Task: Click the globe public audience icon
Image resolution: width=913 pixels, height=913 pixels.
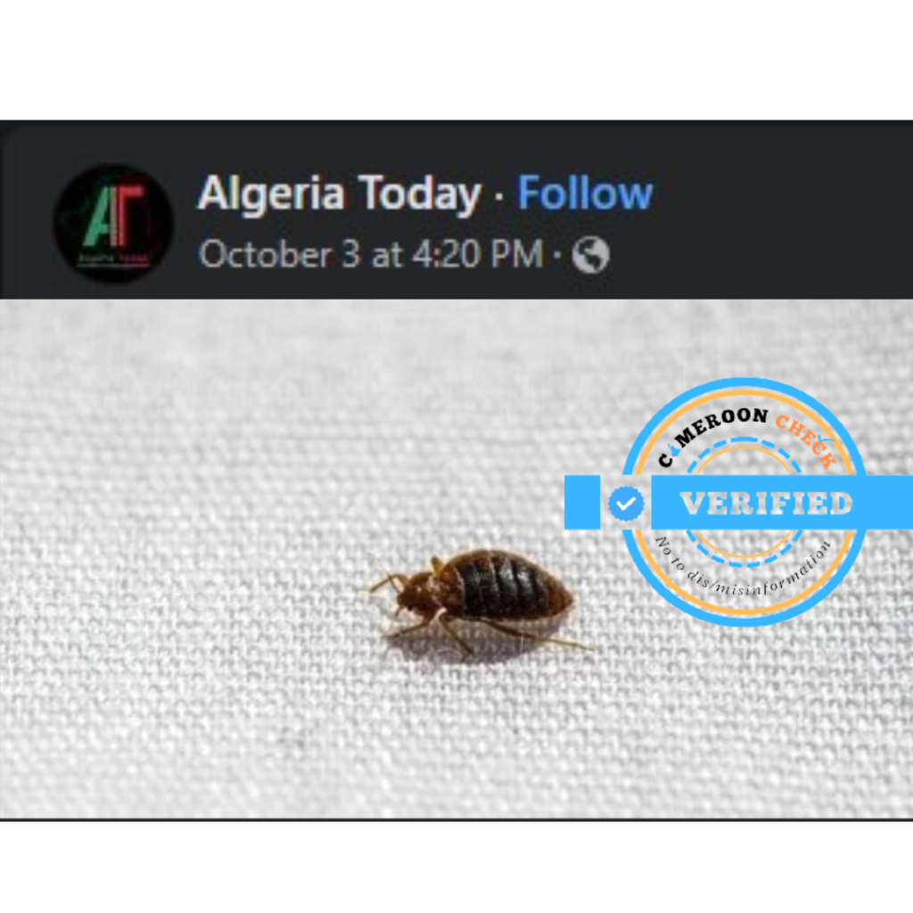Action: pos(590,254)
